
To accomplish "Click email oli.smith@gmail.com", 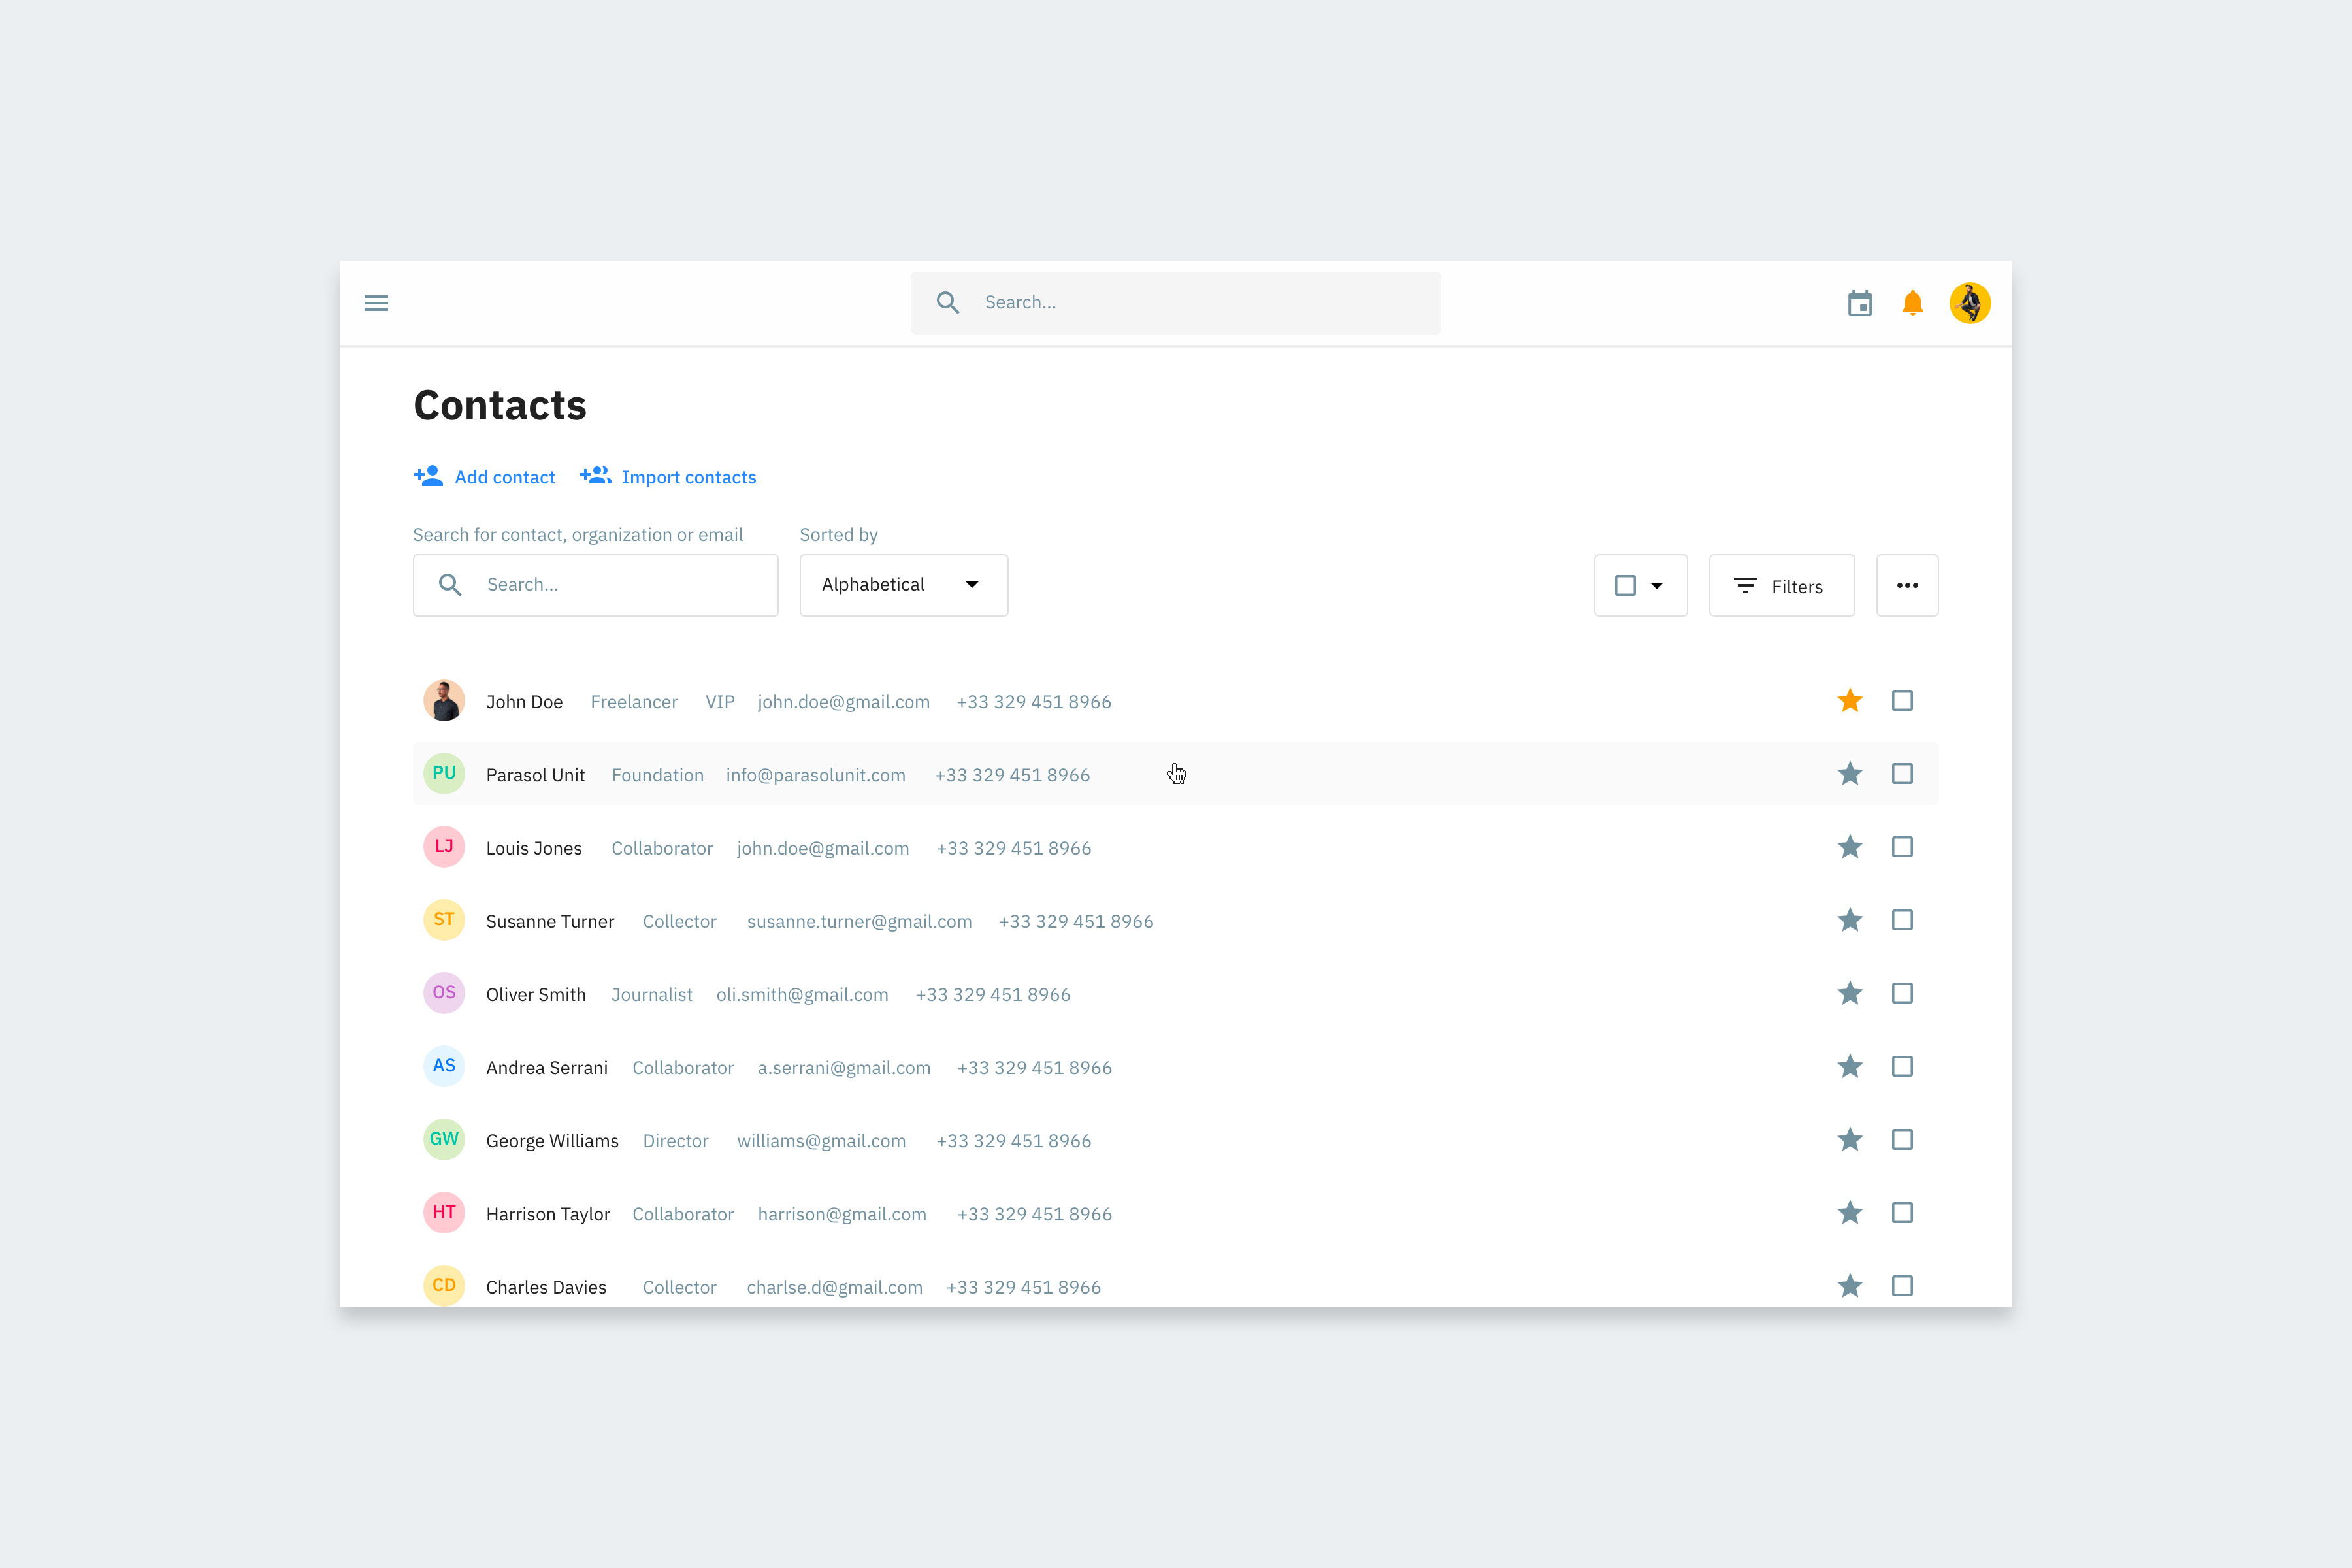I will pos(802,994).
